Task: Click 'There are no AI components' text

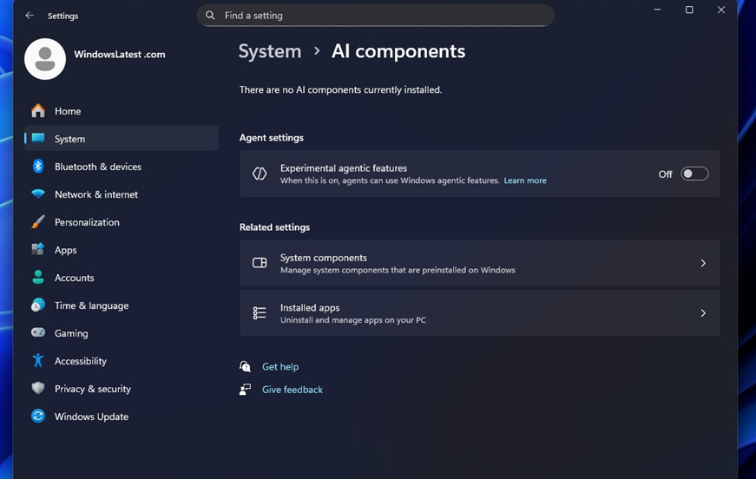Action: (340, 89)
